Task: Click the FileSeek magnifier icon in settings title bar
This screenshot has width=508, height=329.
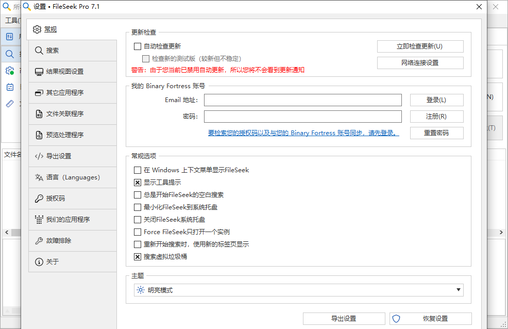Action: [x=27, y=7]
